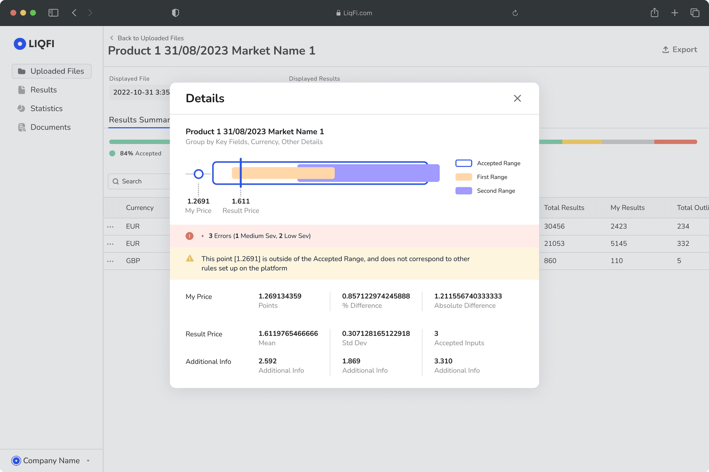Show tab overview icon
Screen dimensions: 709x472
(695, 13)
